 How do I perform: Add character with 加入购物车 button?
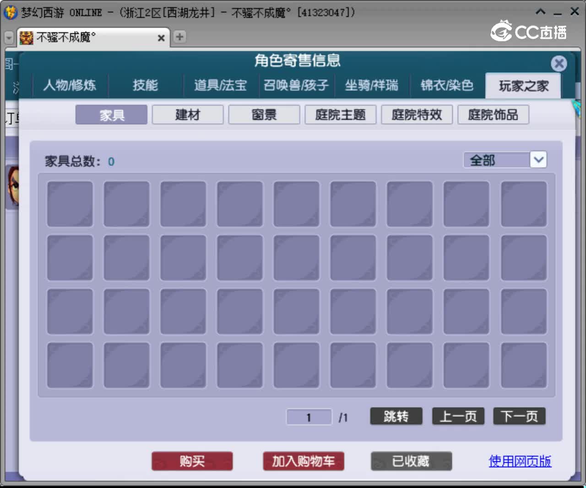tap(304, 461)
